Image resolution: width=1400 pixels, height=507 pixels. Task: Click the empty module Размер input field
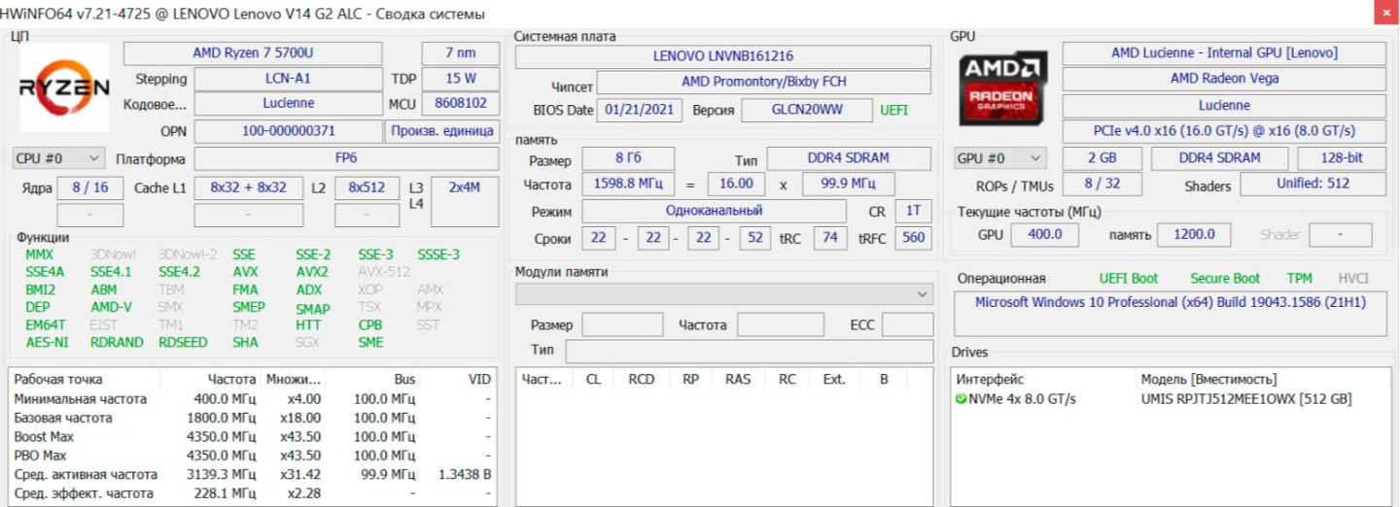tap(622, 324)
